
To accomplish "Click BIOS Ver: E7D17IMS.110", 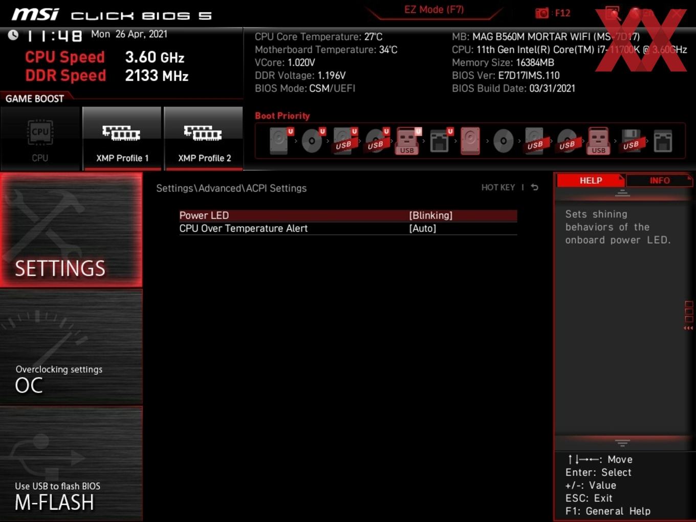I will pyautogui.click(x=506, y=75).
